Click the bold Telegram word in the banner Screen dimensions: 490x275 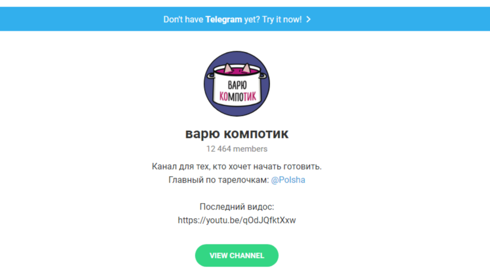click(224, 19)
